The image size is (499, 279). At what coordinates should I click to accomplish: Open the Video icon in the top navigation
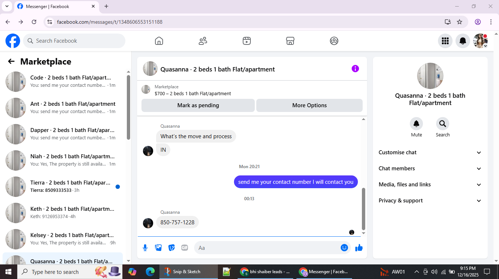[247, 41]
